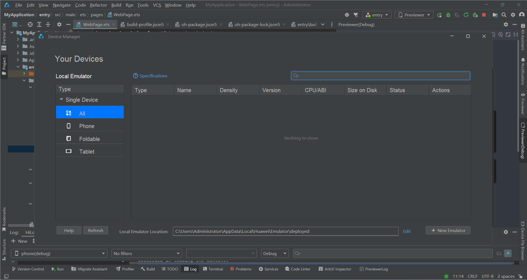
Task: Open the Problems tool window
Action: (x=241, y=269)
